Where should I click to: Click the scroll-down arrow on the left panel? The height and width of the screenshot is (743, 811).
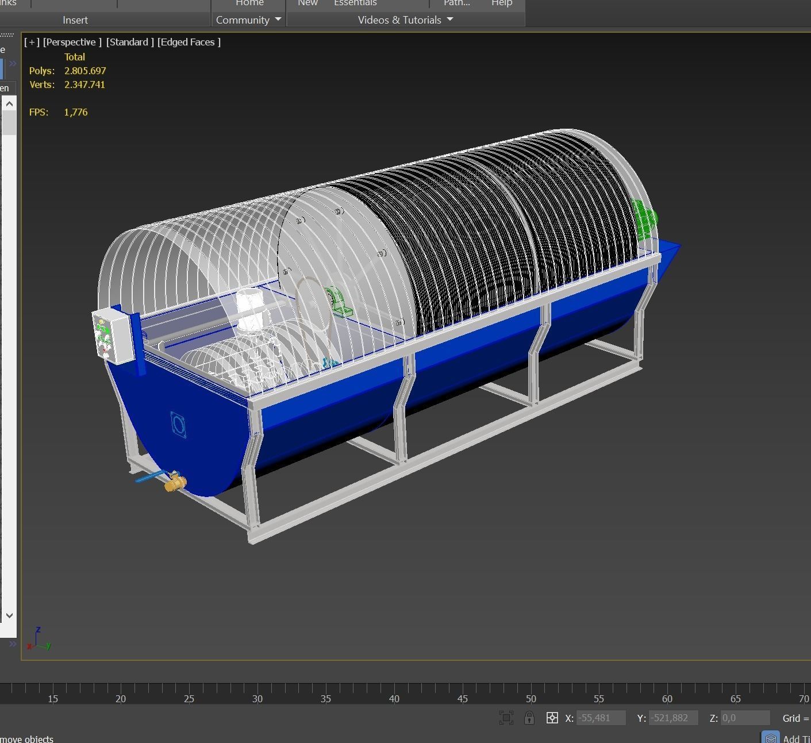[9, 615]
